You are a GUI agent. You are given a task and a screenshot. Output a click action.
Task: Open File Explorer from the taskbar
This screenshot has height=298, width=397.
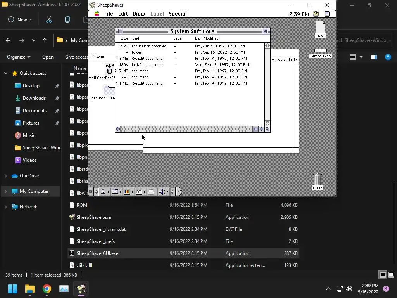(x=29, y=289)
